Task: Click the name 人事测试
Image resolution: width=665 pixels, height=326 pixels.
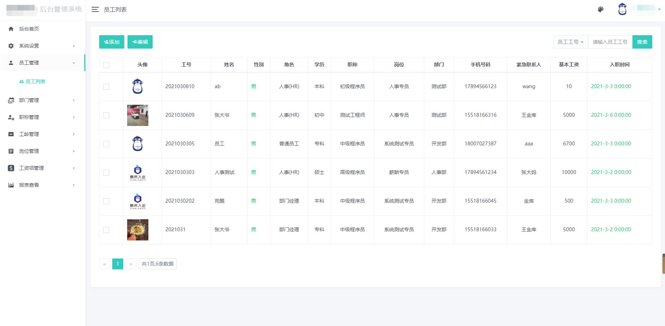Action: (x=225, y=172)
